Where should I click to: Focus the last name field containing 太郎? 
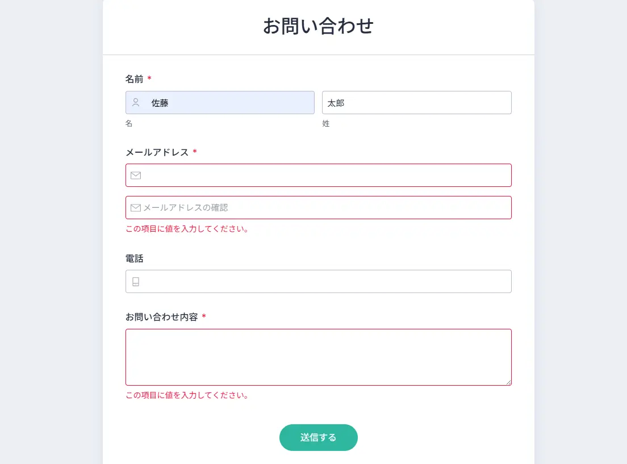coord(417,102)
